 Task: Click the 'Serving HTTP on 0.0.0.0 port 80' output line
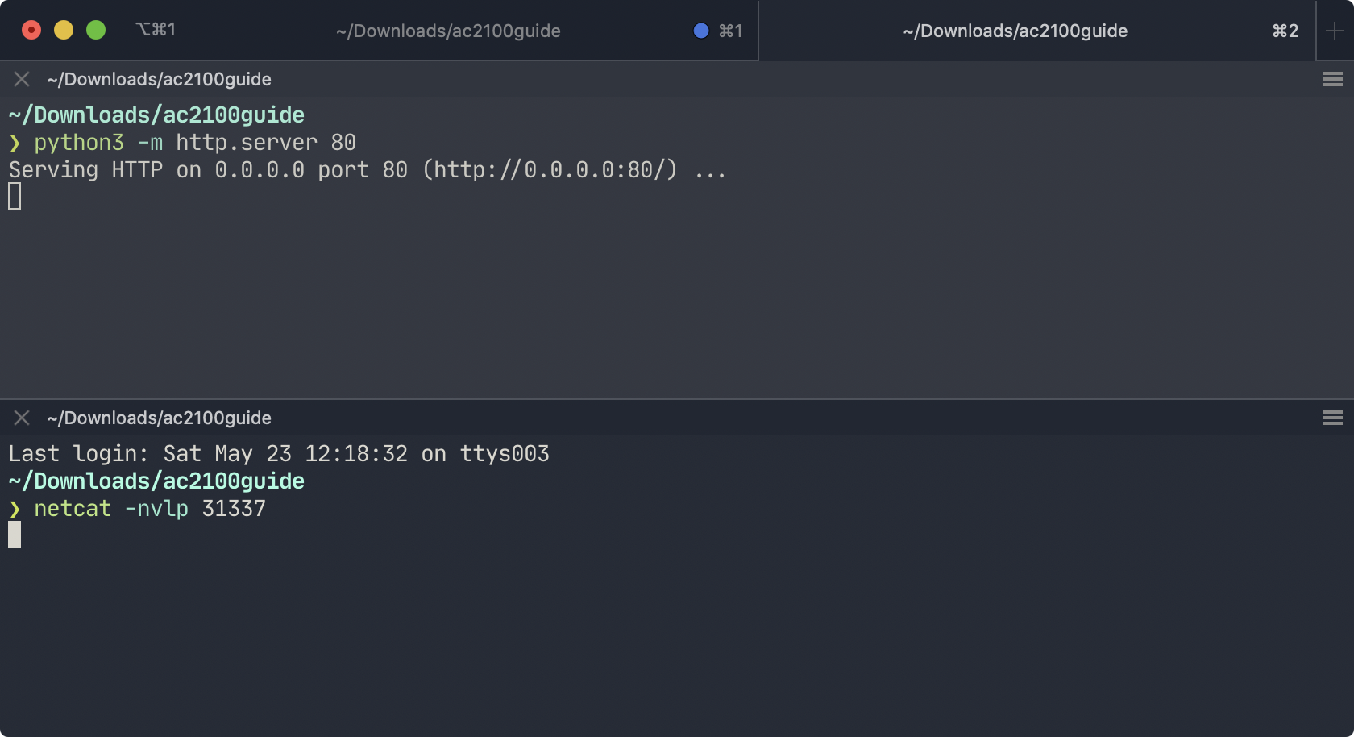(x=368, y=170)
